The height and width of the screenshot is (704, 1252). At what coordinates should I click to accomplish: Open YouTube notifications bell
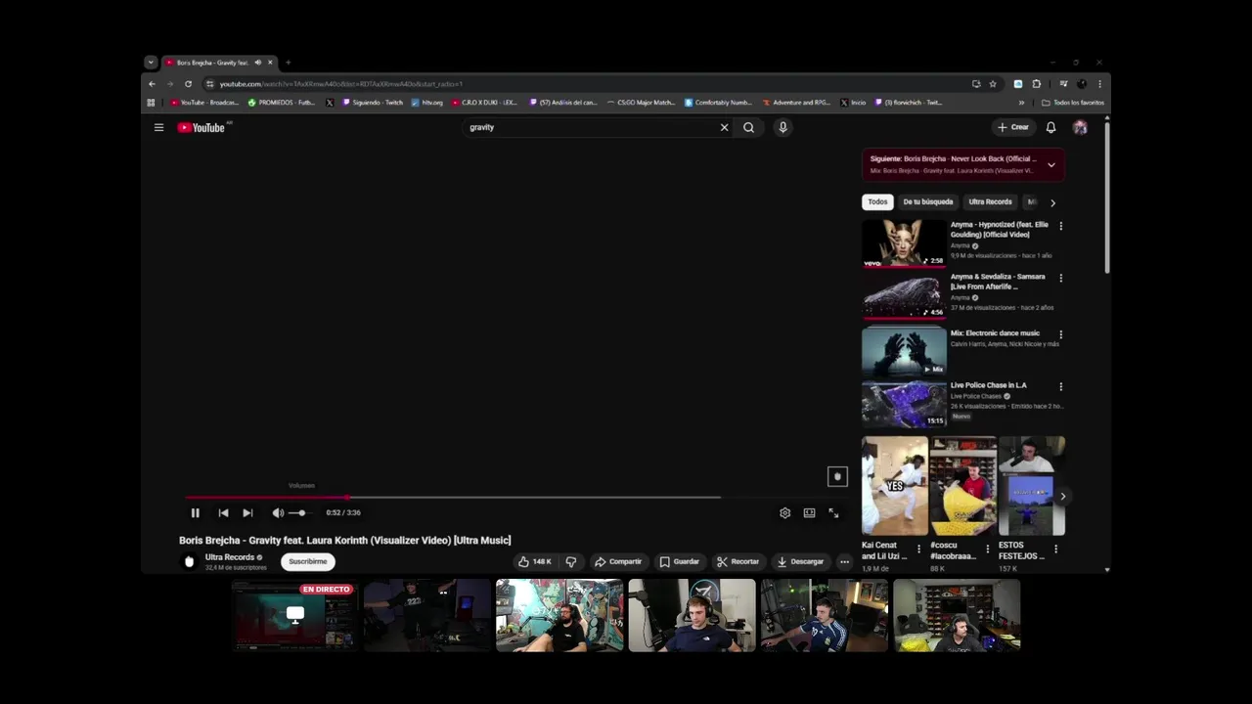1051,127
